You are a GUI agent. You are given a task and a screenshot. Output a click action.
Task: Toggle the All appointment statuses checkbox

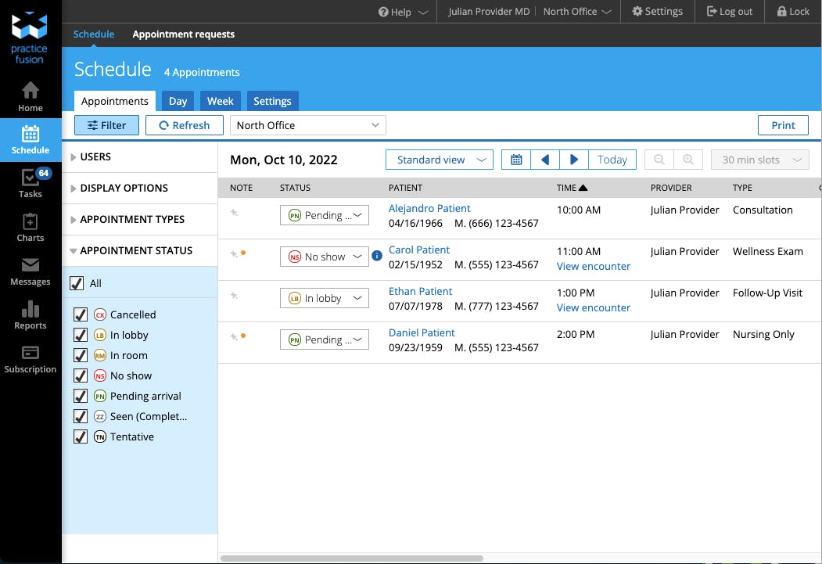click(80, 283)
